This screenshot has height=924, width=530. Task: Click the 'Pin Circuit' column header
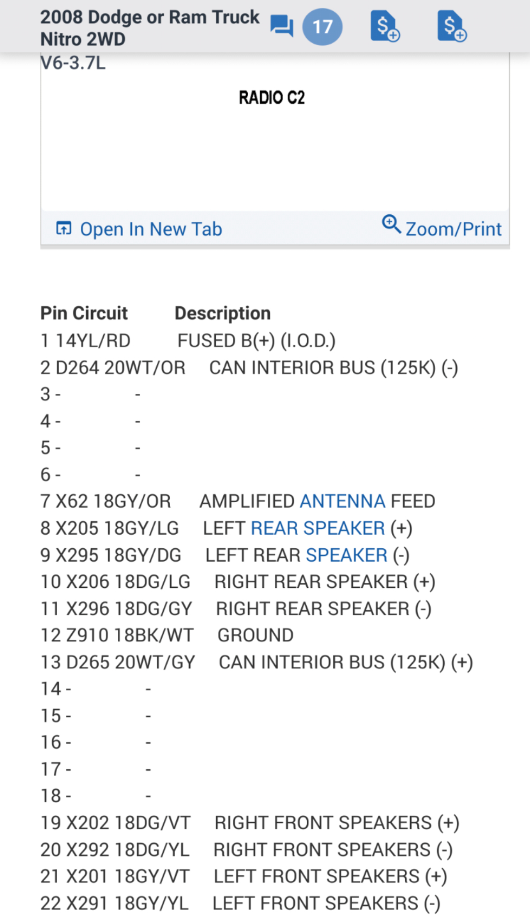coord(84,313)
